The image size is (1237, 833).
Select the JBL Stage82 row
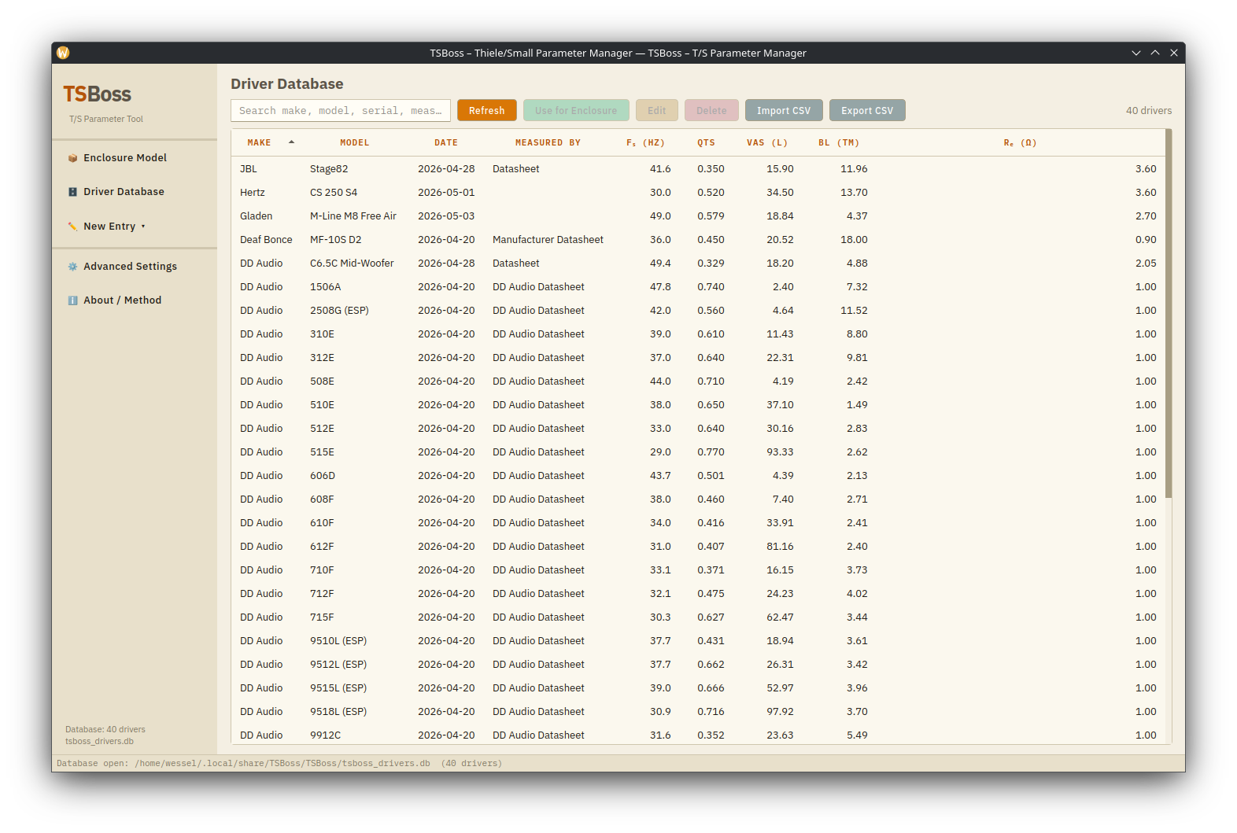[698, 169]
